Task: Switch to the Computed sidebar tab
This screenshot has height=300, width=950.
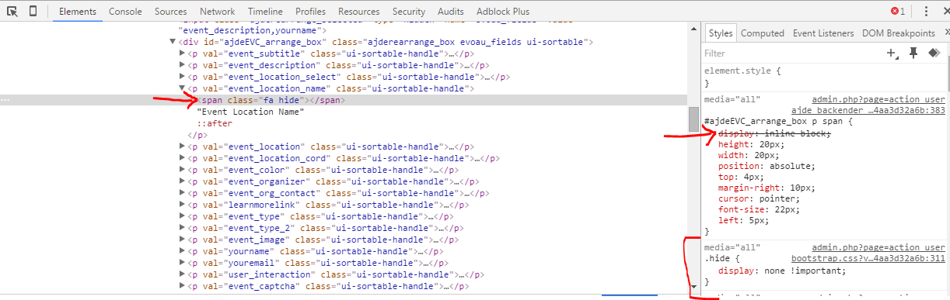Action: 762,33
